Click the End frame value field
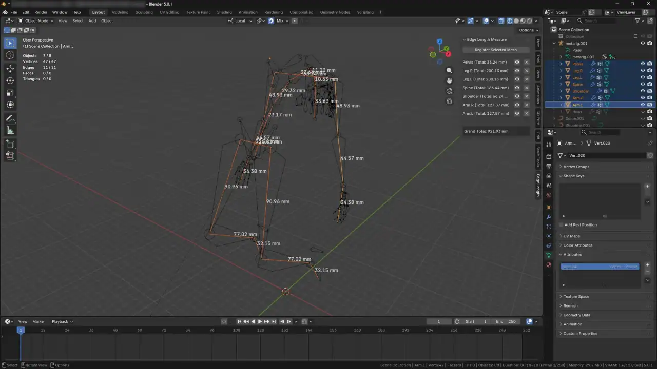This screenshot has height=369, width=657. coord(506,321)
